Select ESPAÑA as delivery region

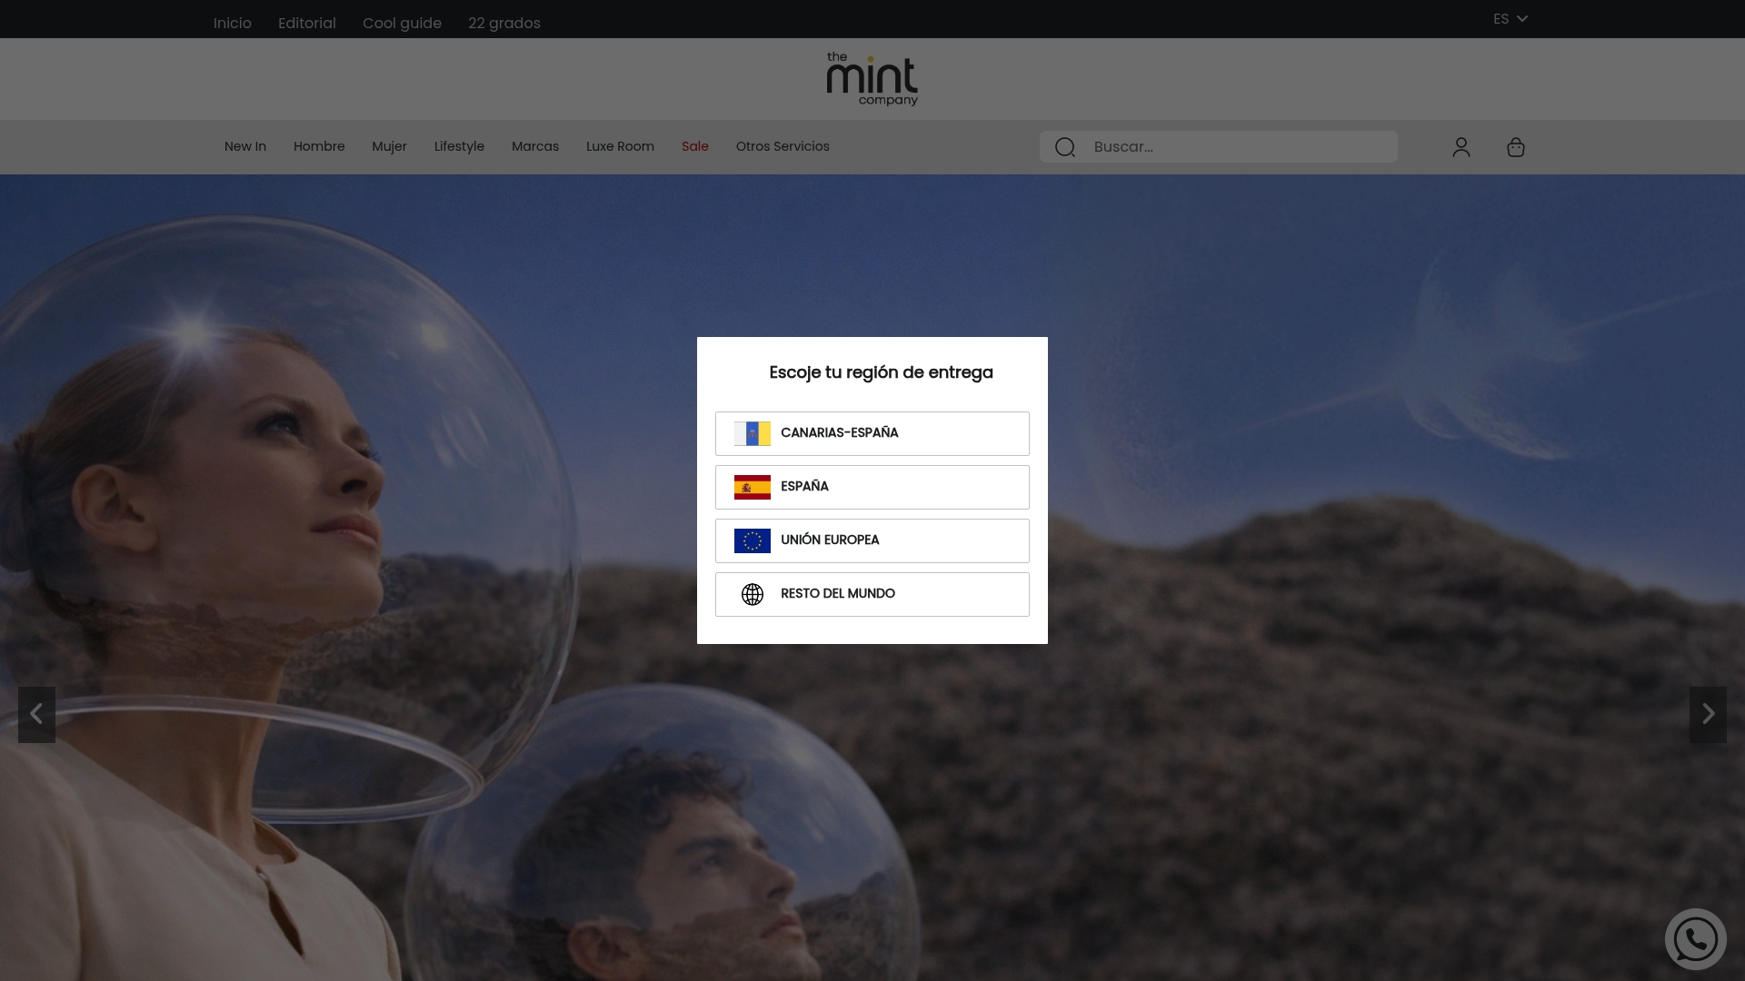pyautogui.click(x=872, y=487)
